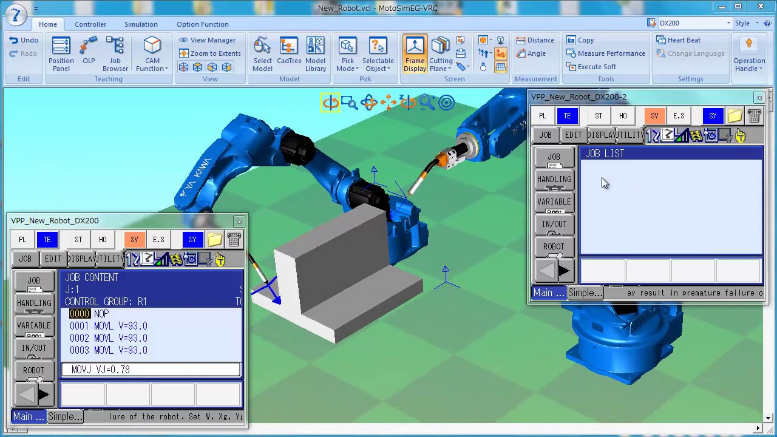Select job line 0000 NOP
777x437 pixels.
(89, 314)
